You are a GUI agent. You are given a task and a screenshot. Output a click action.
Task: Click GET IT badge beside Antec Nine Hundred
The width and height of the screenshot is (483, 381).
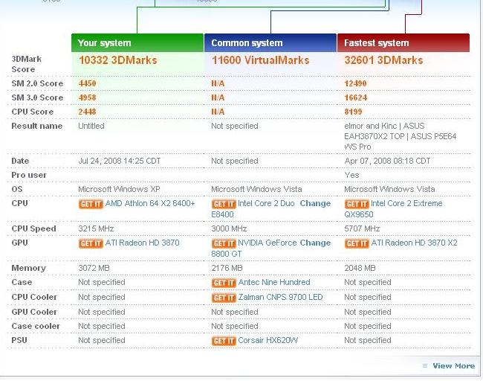(x=224, y=283)
